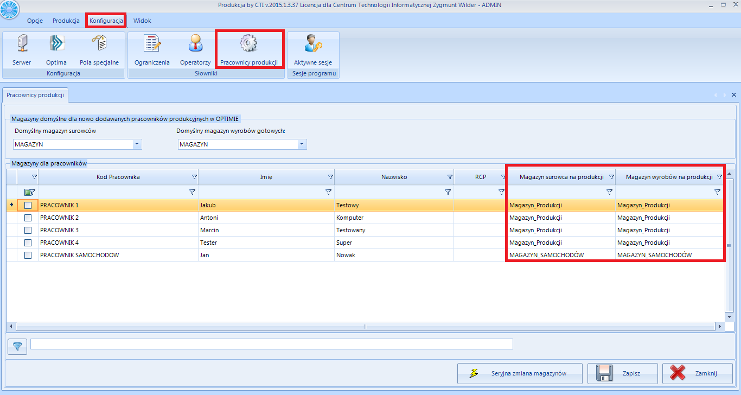741x395 pixels.
Task: Click filter icon in checkbox column header
Action: 34,177
